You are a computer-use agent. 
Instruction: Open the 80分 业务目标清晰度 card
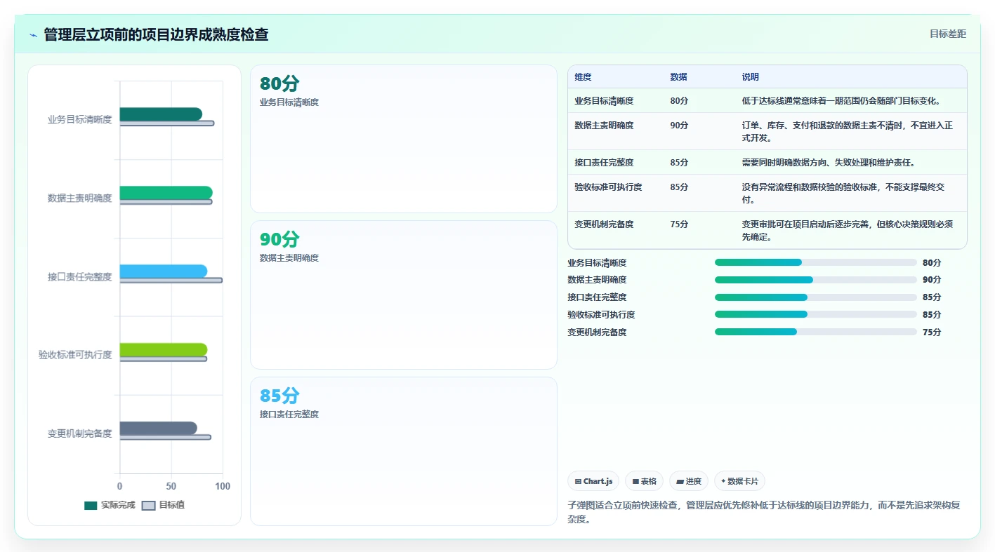coord(404,139)
